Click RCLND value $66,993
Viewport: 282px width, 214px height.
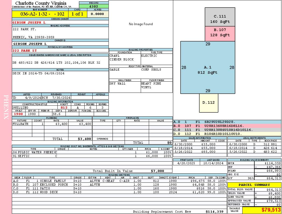[274, 171]
